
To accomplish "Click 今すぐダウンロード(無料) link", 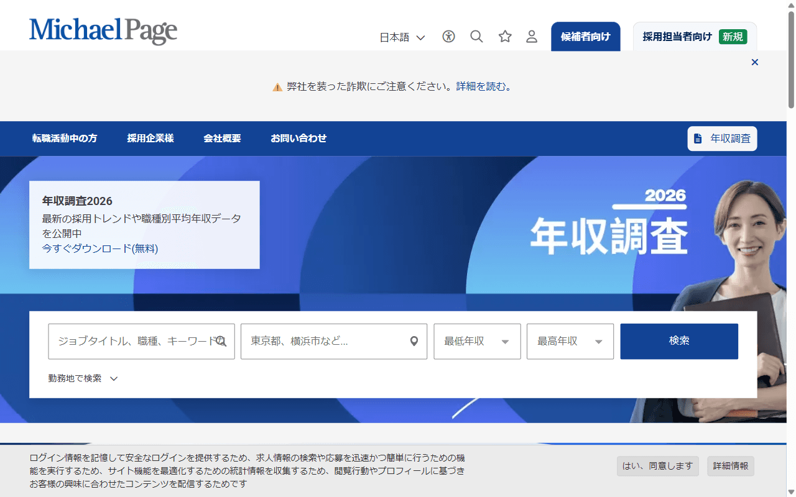I will click(x=100, y=248).
